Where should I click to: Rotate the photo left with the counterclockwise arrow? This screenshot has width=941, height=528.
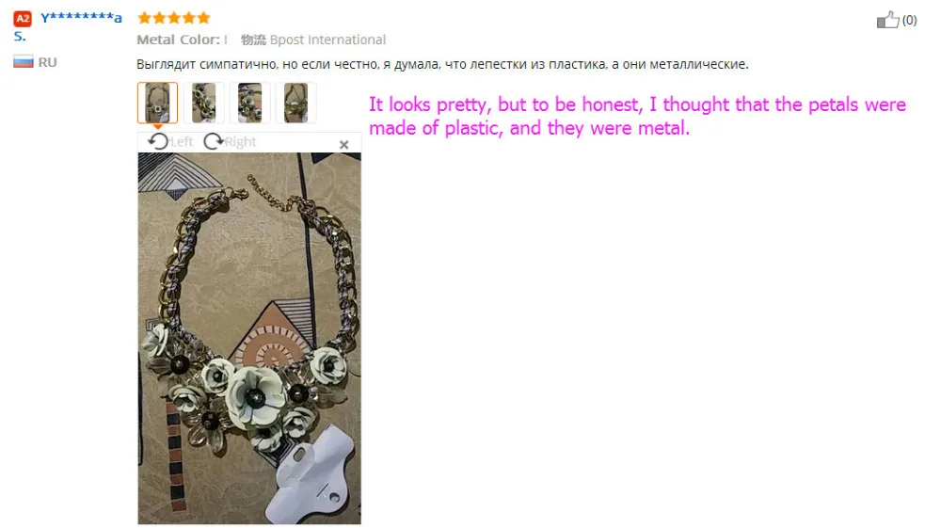click(x=158, y=141)
